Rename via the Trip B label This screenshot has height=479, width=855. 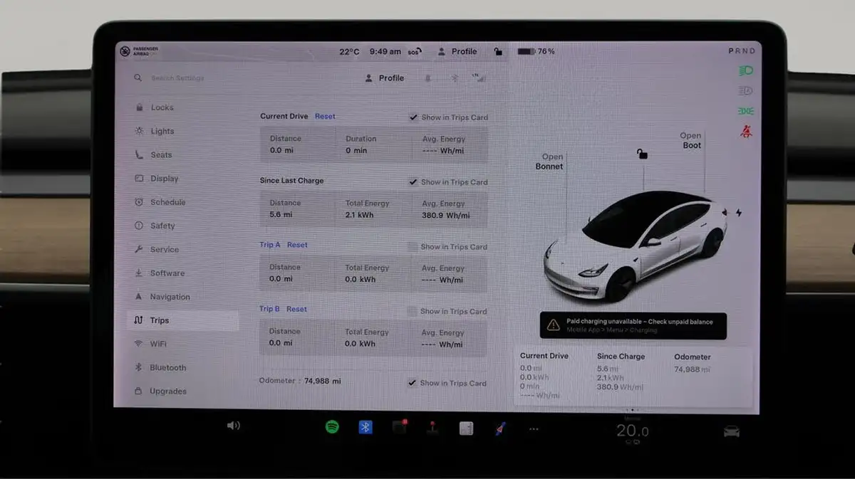(269, 309)
